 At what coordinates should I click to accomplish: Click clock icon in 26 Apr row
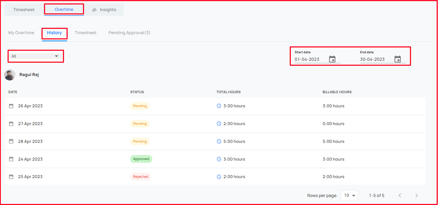point(219,106)
